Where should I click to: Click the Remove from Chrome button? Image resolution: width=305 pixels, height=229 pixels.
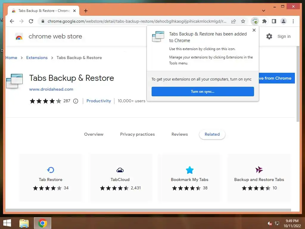point(277,78)
